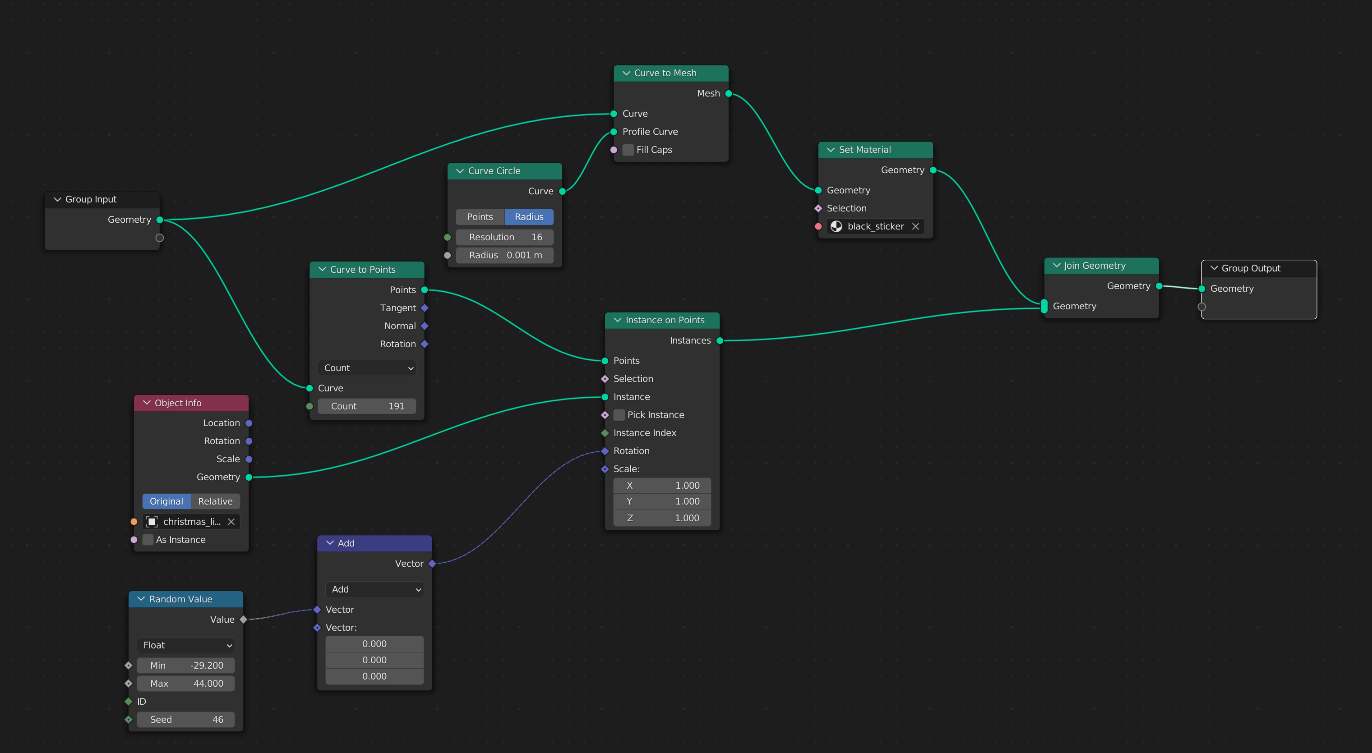Collapse the Group Input node
The height and width of the screenshot is (753, 1372).
pyautogui.click(x=57, y=200)
